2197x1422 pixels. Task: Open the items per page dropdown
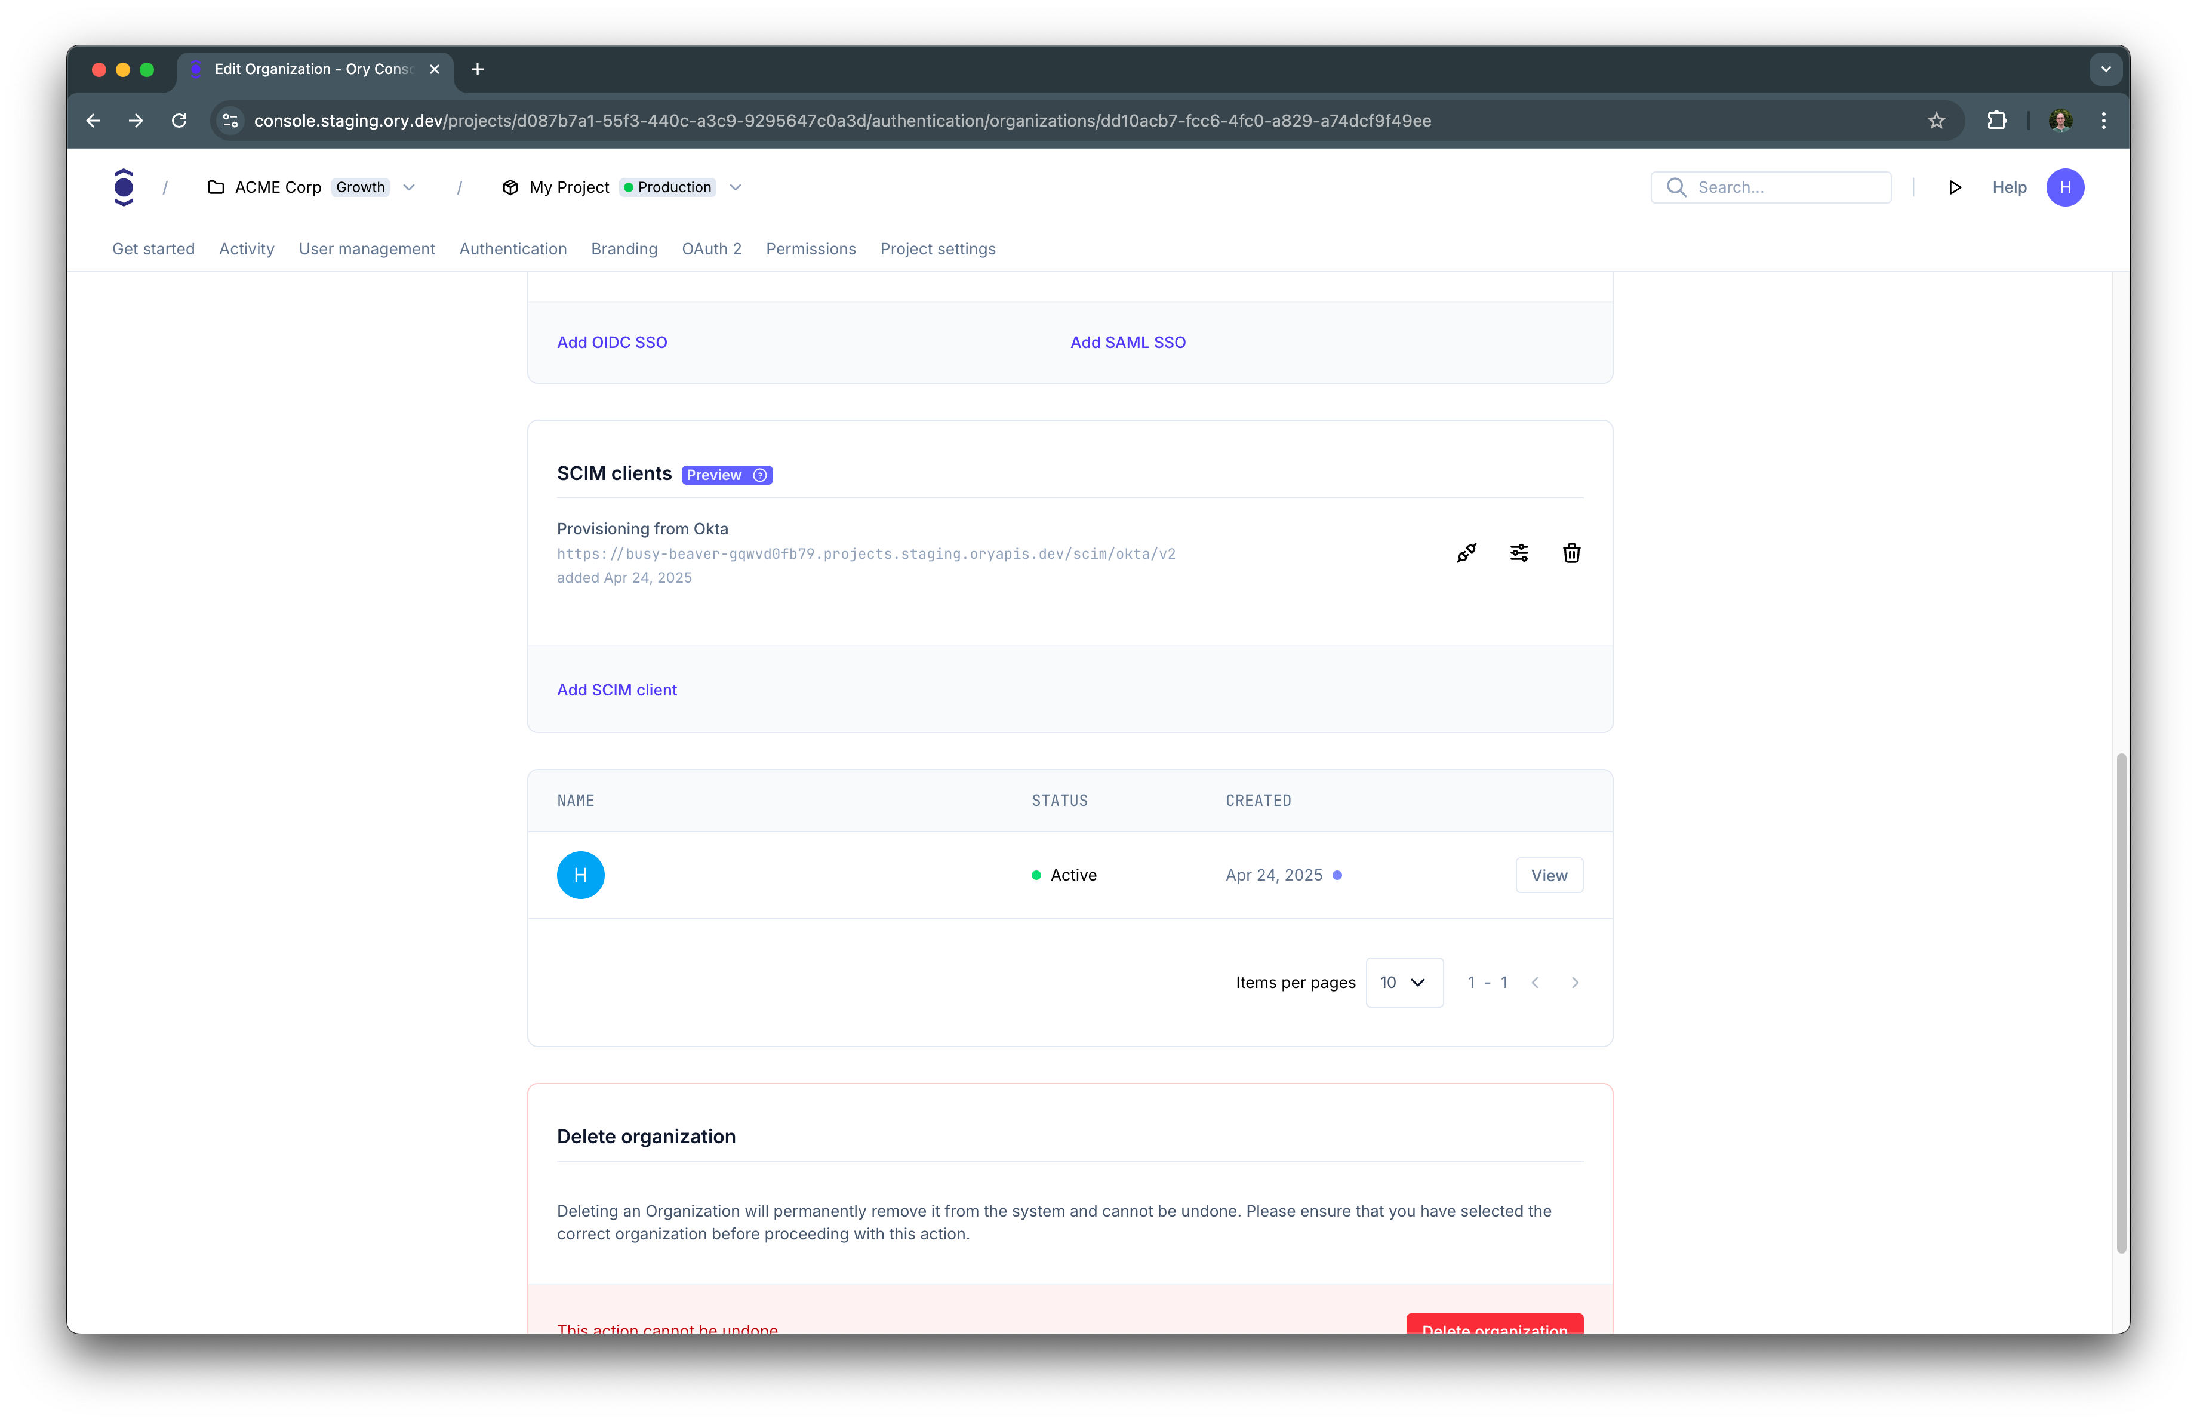point(1403,983)
